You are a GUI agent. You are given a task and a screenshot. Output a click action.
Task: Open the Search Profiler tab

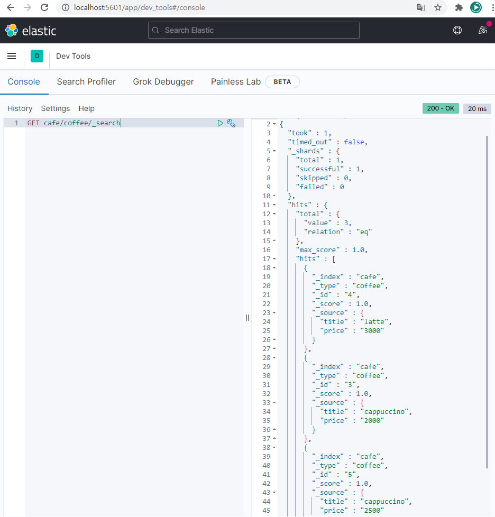pos(86,82)
